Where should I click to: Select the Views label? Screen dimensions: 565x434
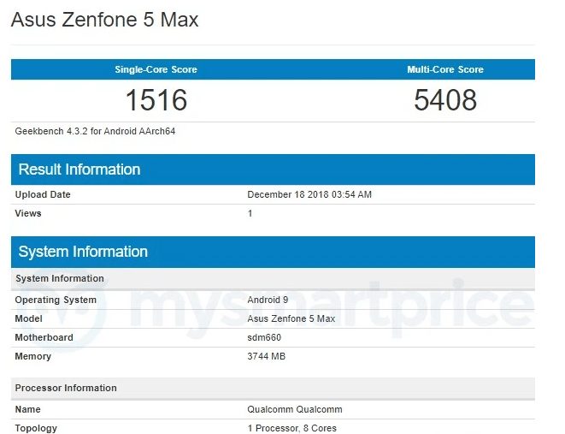coord(28,213)
